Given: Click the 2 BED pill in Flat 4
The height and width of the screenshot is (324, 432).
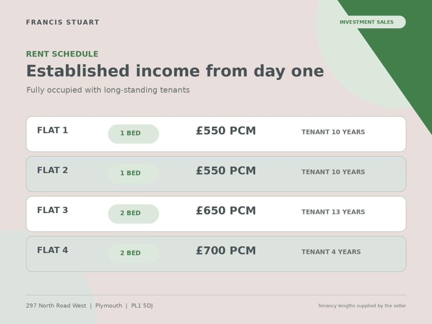Looking at the screenshot, I should (133, 254).
